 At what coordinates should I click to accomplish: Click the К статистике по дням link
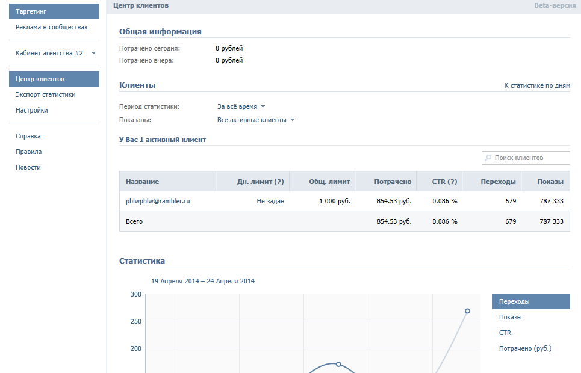537,85
